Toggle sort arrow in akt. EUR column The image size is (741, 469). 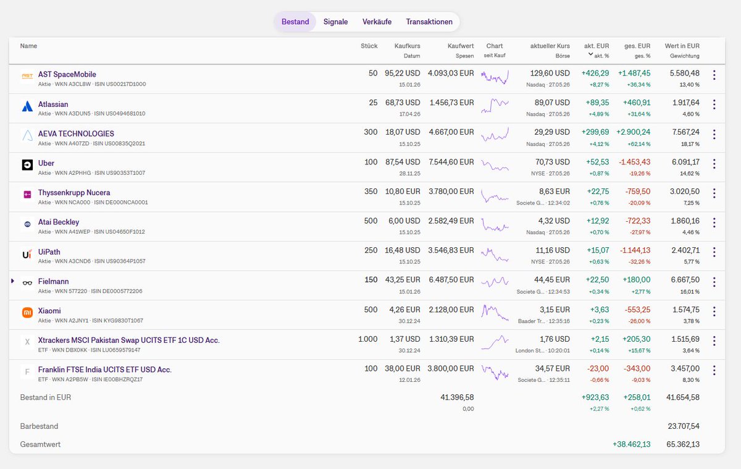click(591, 54)
